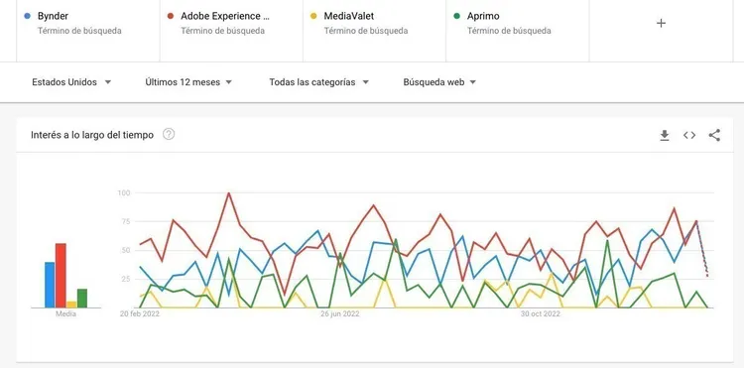Click the 100 value on the y-axis
Screen dimensions: 744x368
pos(123,192)
